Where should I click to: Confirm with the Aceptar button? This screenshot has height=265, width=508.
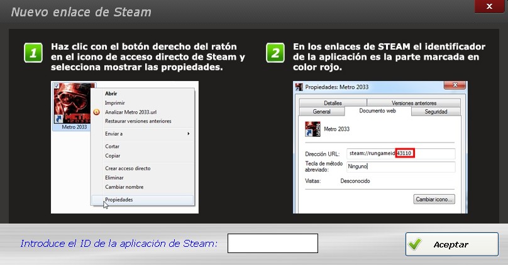[x=451, y=244]
